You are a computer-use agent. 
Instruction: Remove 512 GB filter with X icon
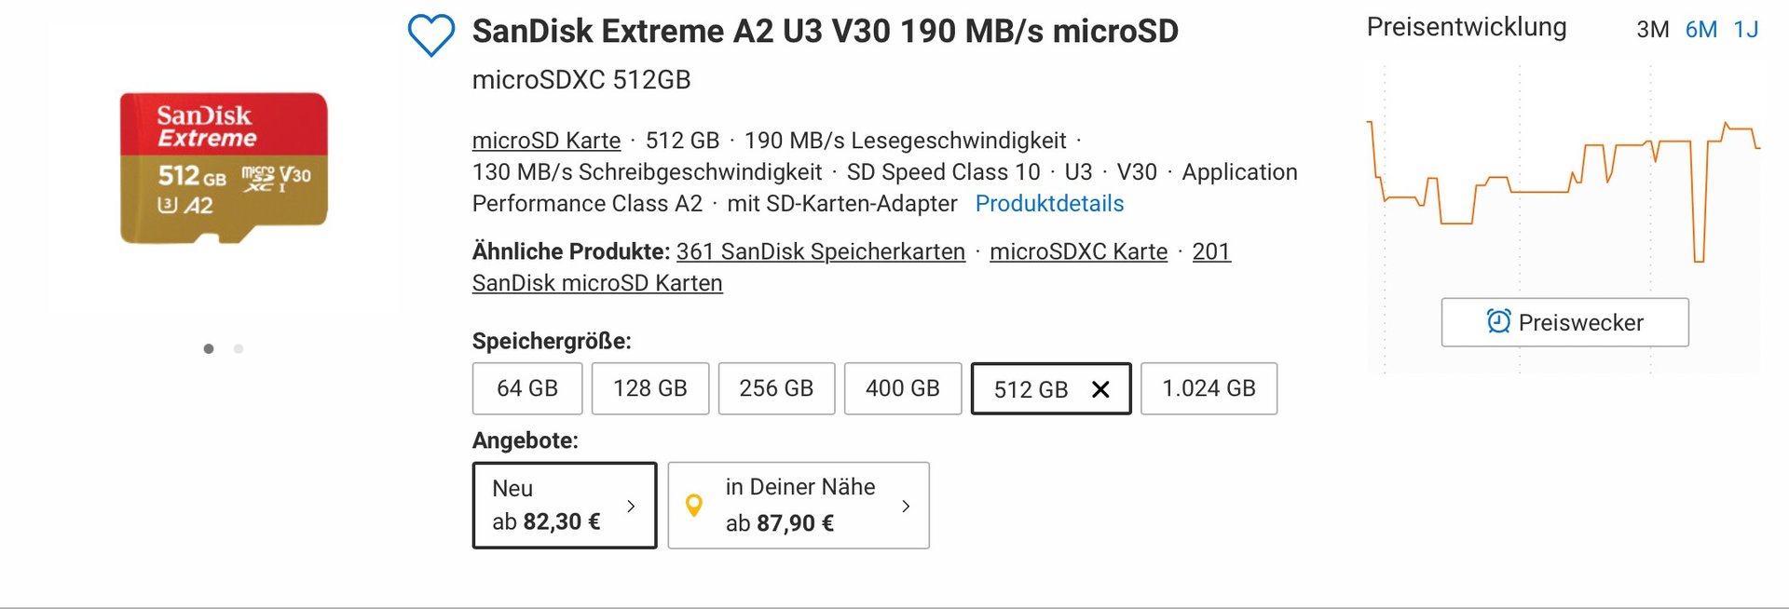pyautogui.click(x=1100, y=389)
